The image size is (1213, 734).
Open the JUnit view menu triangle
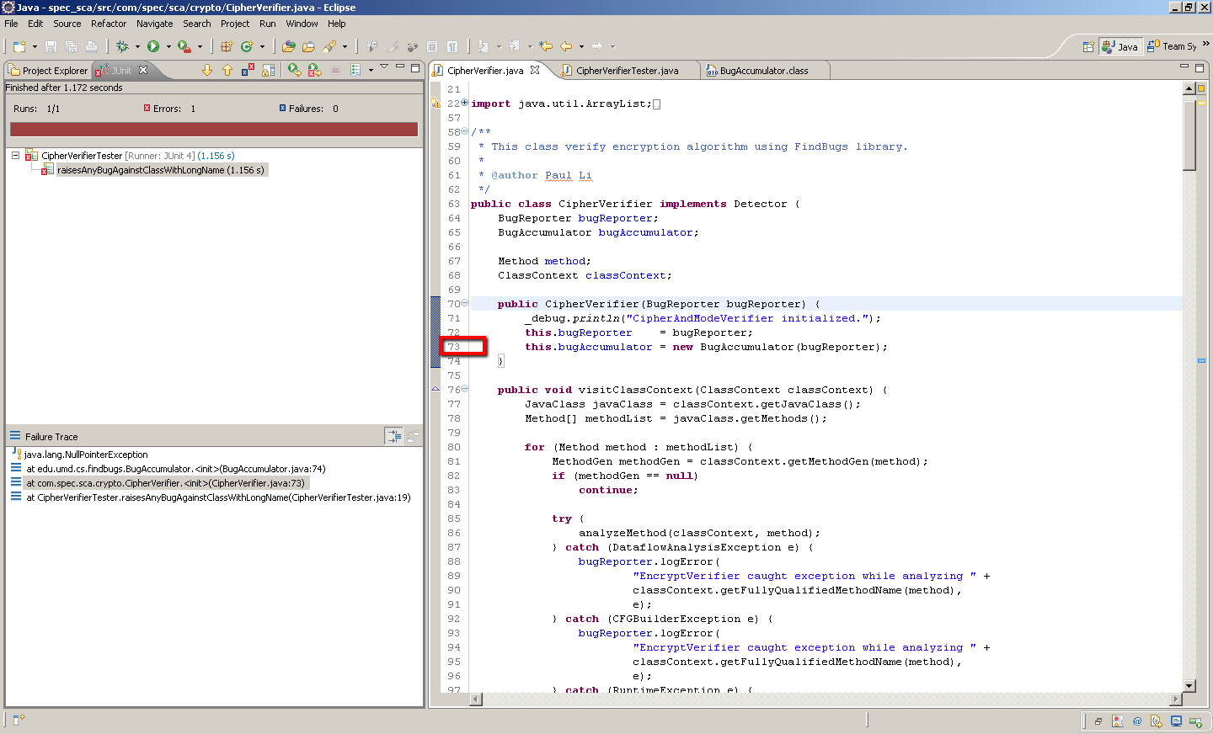click(x=384, y=66)
